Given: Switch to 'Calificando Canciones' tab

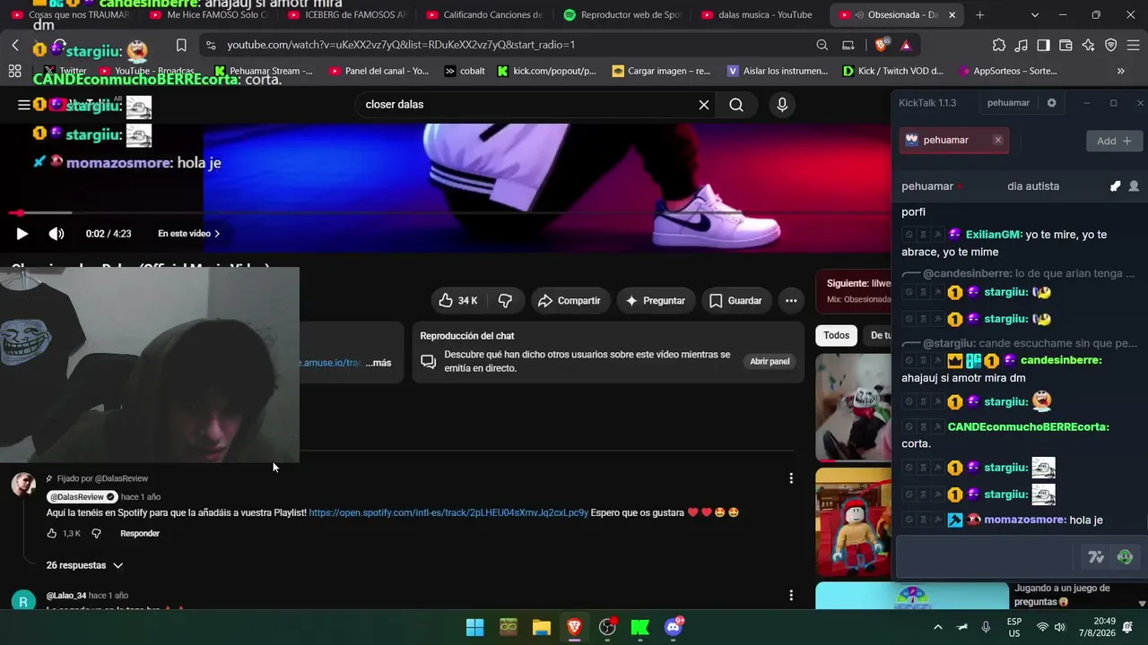Looking at the screenshot, I should click(484, 15).
